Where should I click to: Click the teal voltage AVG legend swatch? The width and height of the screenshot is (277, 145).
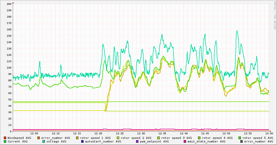44,141
